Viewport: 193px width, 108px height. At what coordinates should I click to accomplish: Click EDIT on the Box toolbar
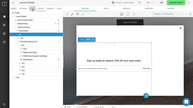(x=88, y=40)
